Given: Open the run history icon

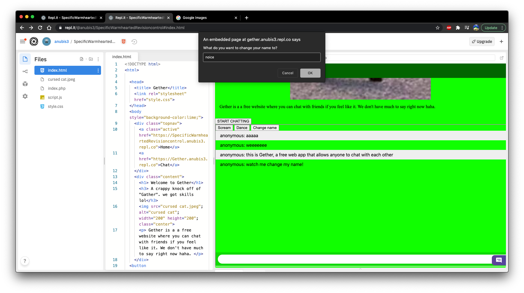Looking at the screenshot, I should pos(134,41).
